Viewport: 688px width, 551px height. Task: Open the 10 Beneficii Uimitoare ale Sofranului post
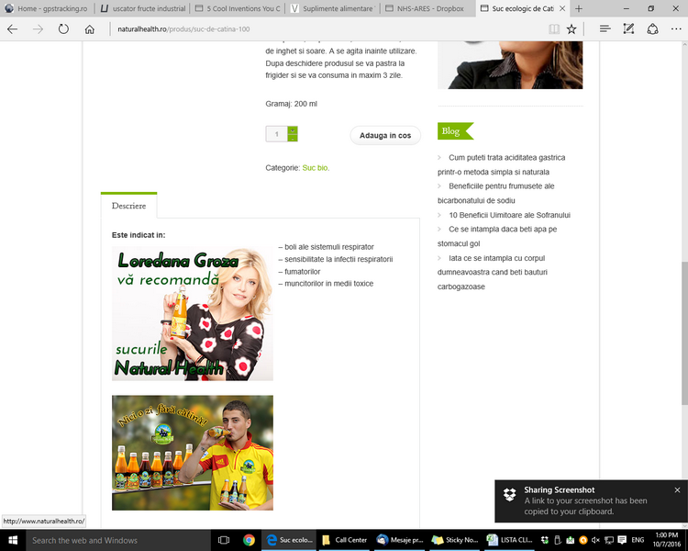509,215
